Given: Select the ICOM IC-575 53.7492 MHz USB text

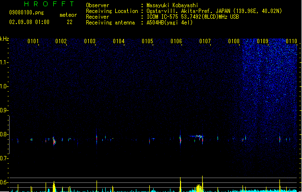Looking at the screenshot, I should point(193,17).
